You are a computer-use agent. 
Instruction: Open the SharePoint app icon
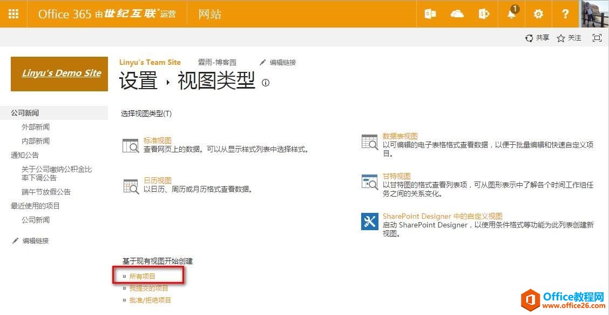tap(484, 14)
